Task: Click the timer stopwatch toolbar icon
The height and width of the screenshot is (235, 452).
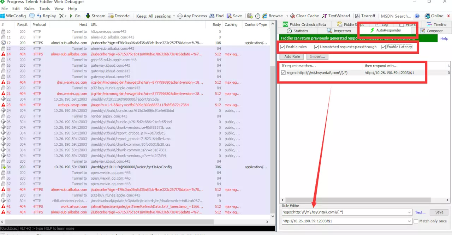Action: point(258,16)
